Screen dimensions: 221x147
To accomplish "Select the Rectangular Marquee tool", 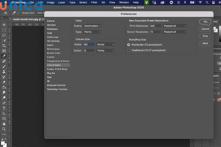I will click(4, 30).
